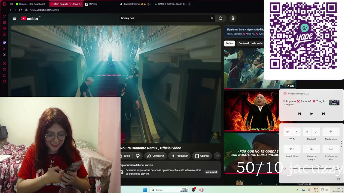The height and width of the screenshot is (193, 344).
Task: Click the address bar showing www.youtube.com/watch
Action: pyautogui.click(x=44, y=10)
